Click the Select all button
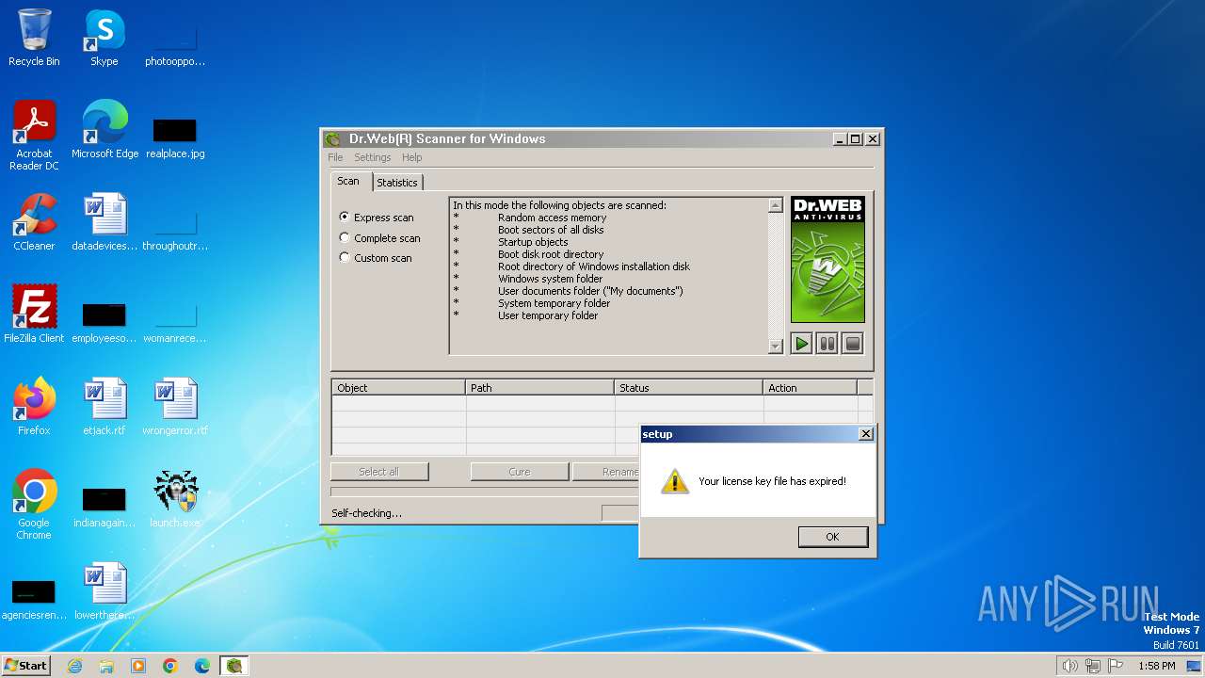Viewport: 1205px width, 678px height. click(x=378, y=472)
